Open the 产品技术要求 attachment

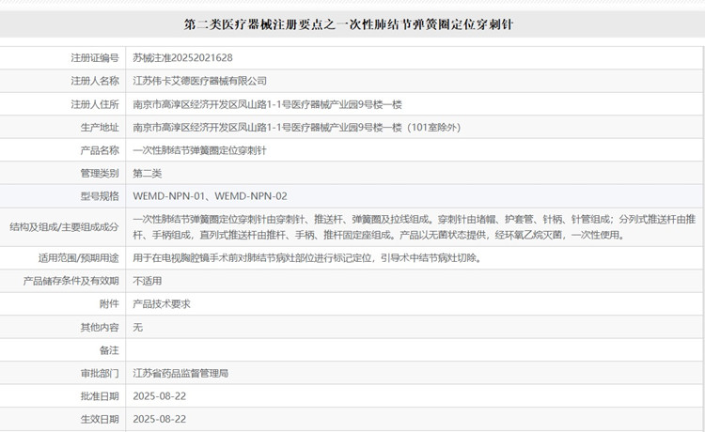click(x=162, y=303)
